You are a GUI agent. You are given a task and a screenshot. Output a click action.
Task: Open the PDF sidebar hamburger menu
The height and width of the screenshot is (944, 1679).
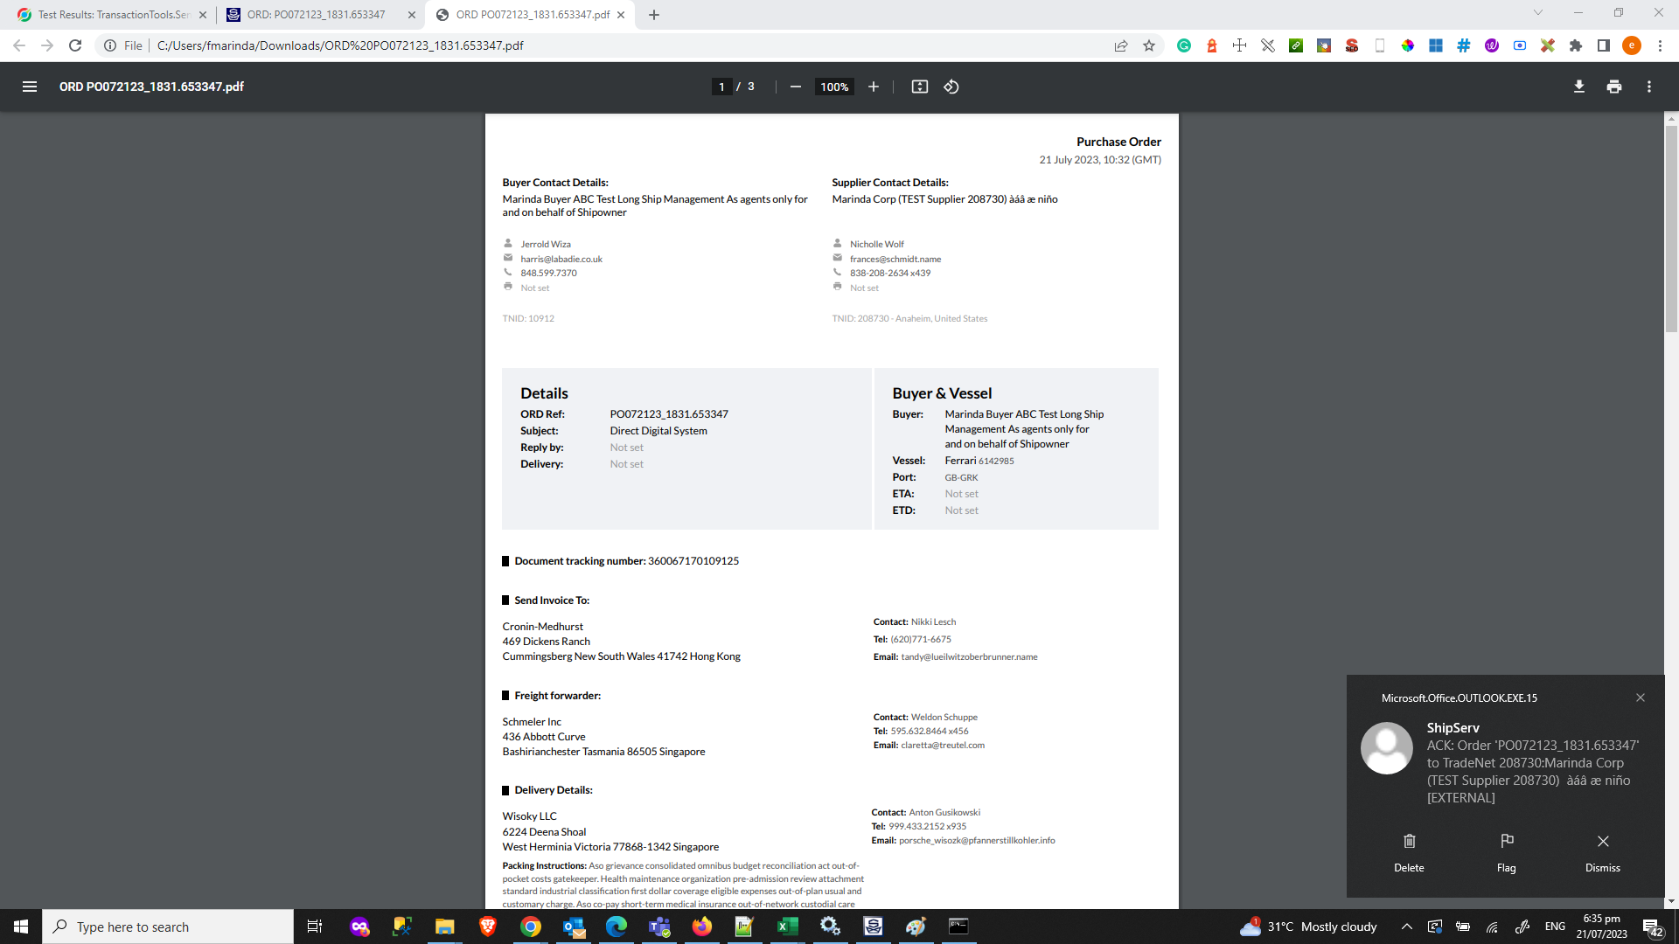tap(30, 87)
